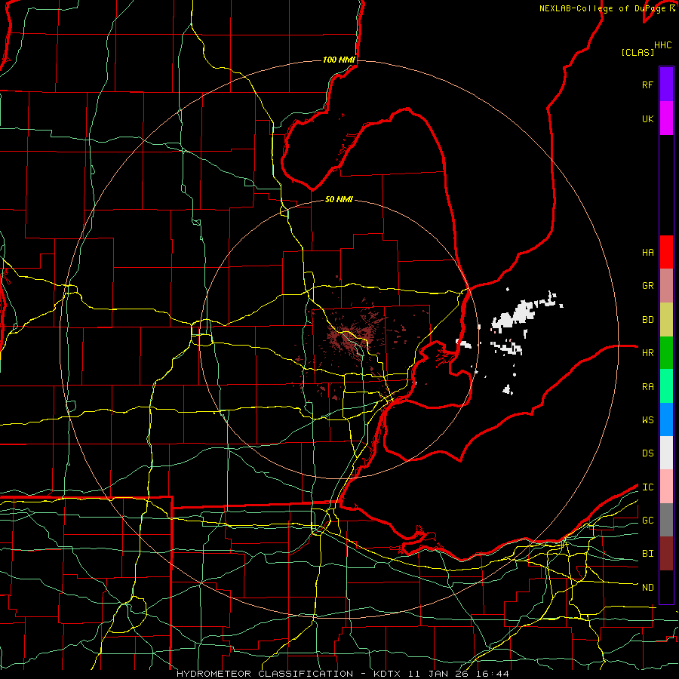Pick the RA light green swatch
Viewport: 679px width, 679px height.
(x=666, y=386)
